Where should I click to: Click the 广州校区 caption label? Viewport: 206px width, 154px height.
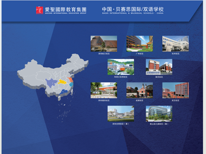click(140, 54)
